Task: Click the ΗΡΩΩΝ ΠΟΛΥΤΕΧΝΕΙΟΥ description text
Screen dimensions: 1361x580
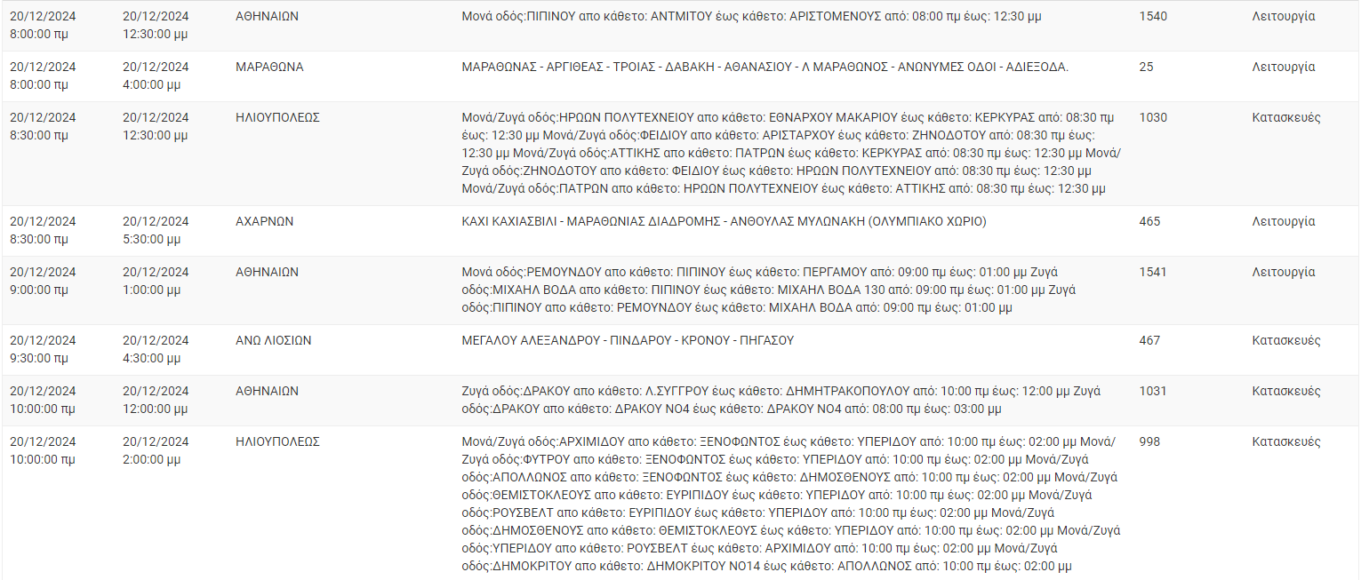Action: (x=791, y=154)
